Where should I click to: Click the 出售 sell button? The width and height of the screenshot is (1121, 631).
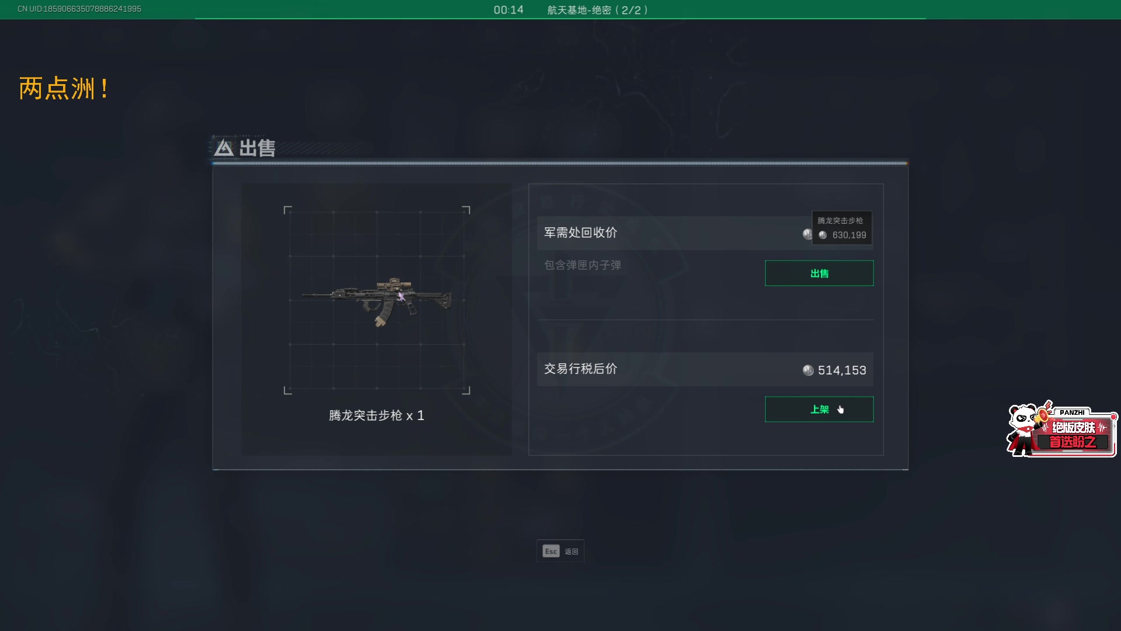pos(819,273)
